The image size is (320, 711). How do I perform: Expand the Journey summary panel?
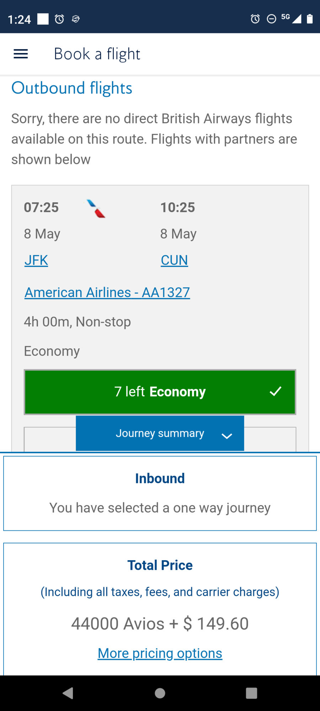160,433
